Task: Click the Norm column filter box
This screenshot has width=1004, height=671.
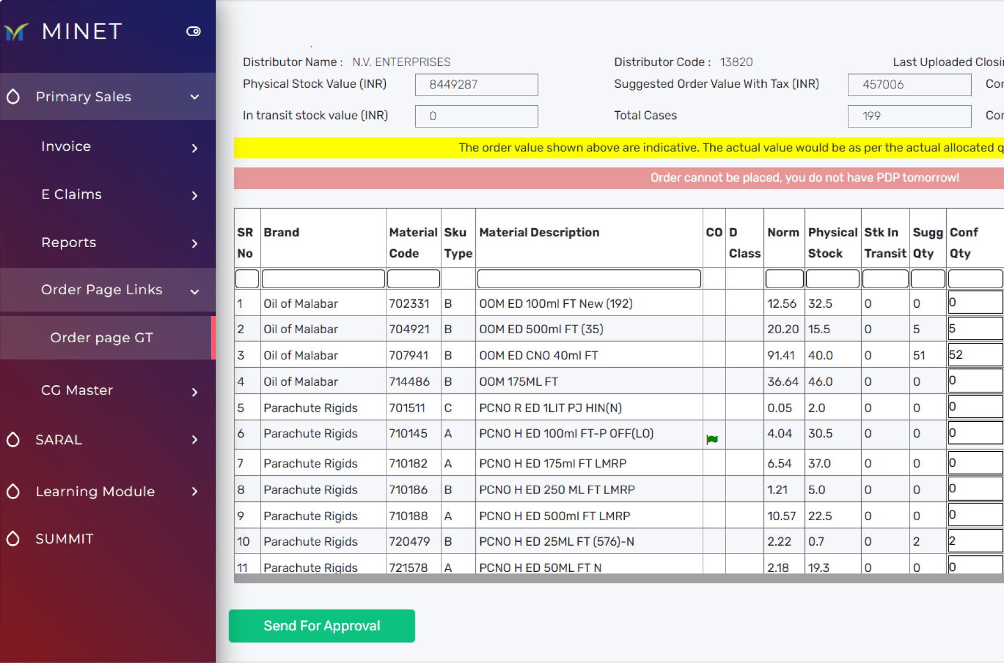Action: click(x=784, y=279)
